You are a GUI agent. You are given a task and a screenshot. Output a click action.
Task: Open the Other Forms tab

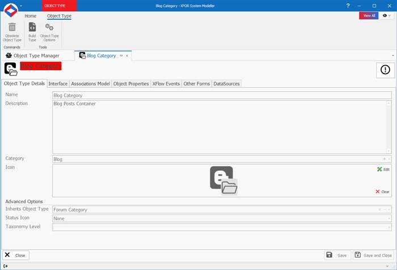coord(197,84)
